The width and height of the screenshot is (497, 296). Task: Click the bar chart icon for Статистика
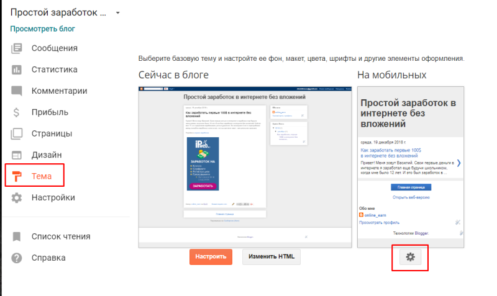click(x=17, y=70)
